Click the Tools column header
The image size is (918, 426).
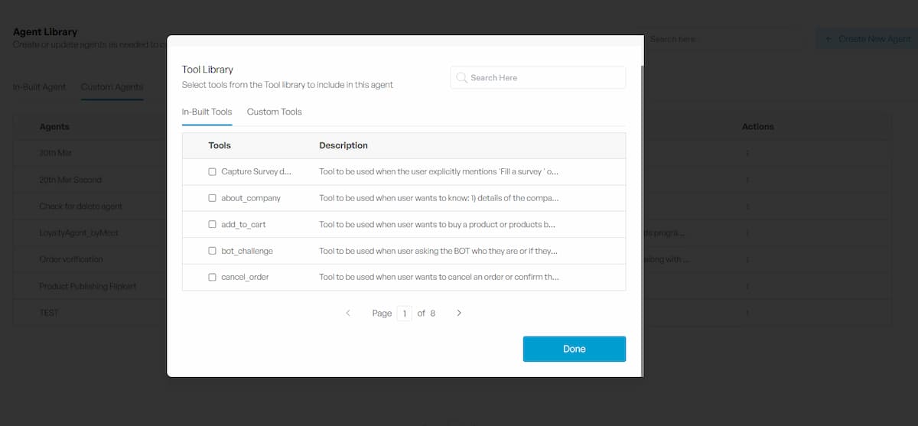(220, 145)
